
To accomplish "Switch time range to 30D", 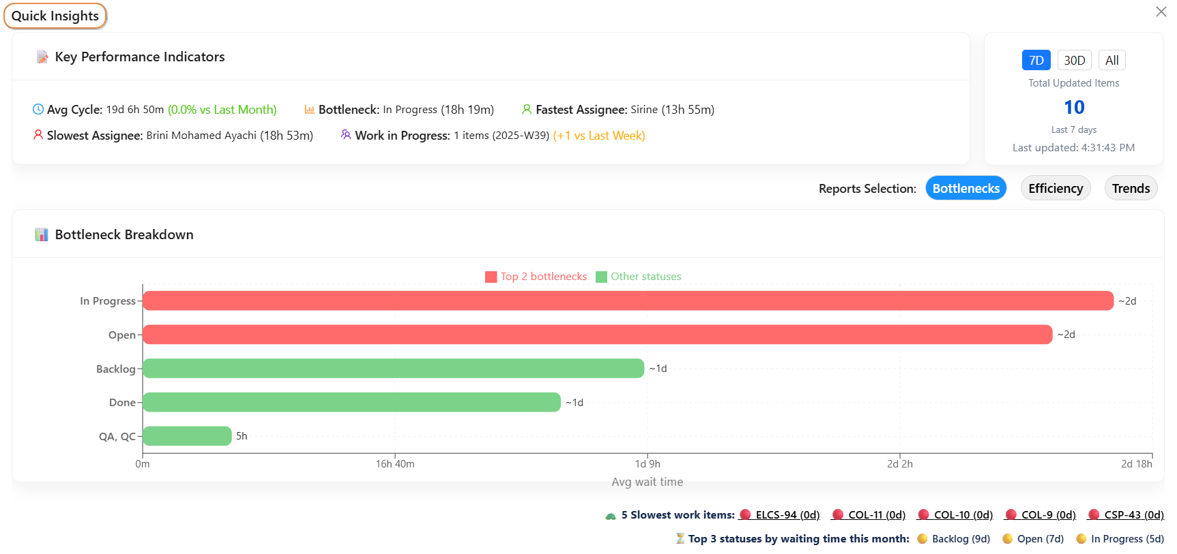I will click(1074, 61).
